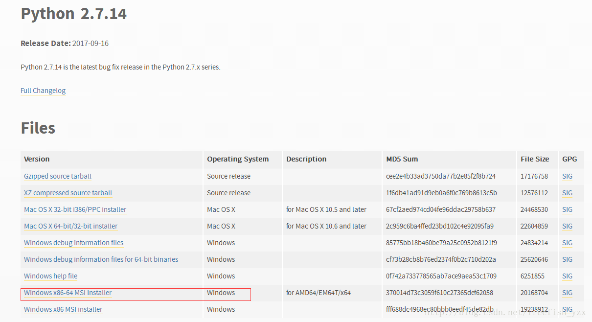Viewport: 592px width, 322px height.
Task: Select file size 24468530
Action: [534, 209]
